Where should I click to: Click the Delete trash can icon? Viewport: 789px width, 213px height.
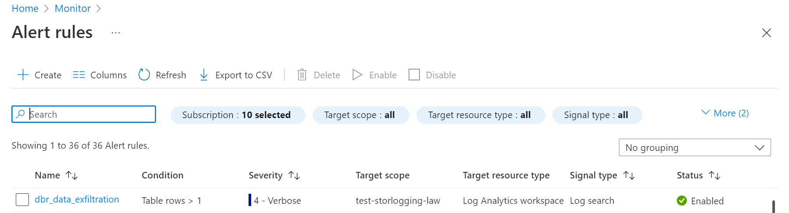(302, 75)
